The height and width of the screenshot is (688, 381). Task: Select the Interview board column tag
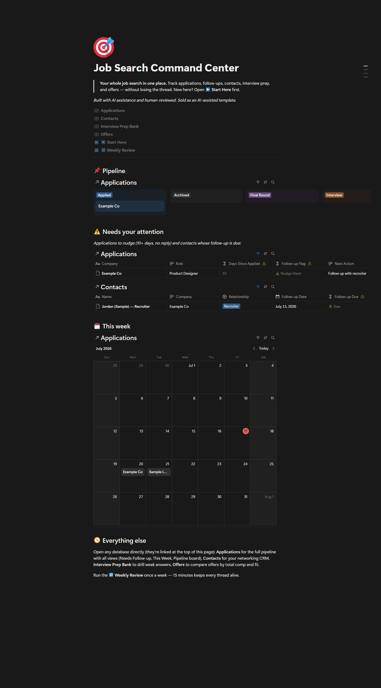click(x=334, y=195)
